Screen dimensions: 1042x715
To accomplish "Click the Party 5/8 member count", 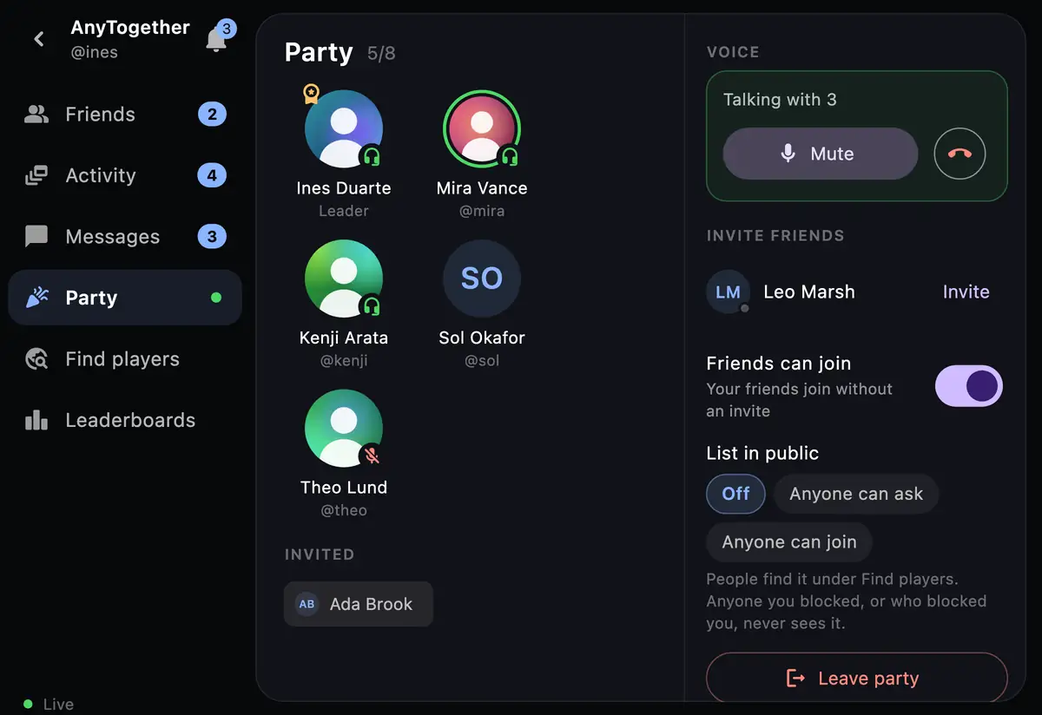I will pos(381,54).
